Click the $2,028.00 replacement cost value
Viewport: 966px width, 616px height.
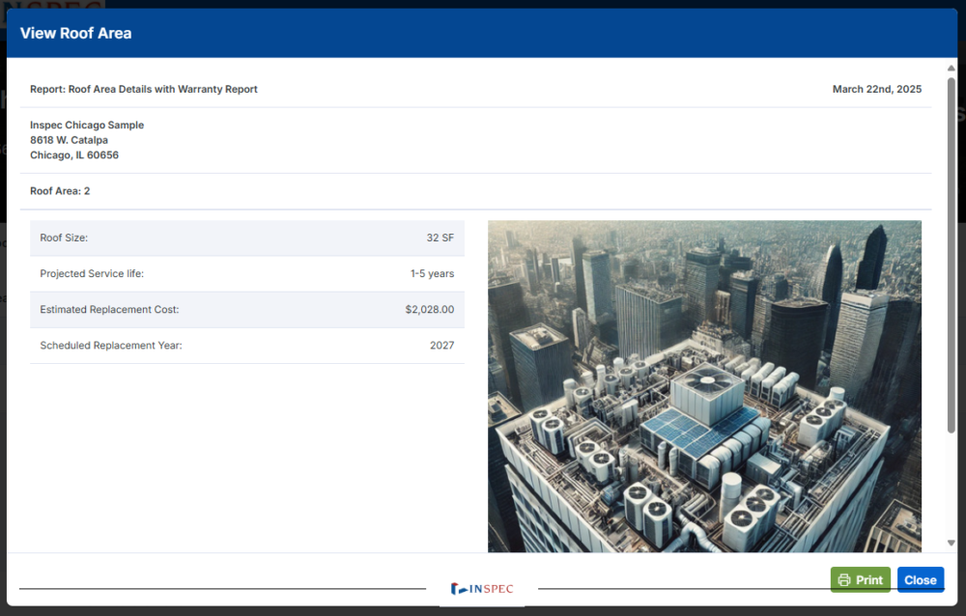[429, 310]
